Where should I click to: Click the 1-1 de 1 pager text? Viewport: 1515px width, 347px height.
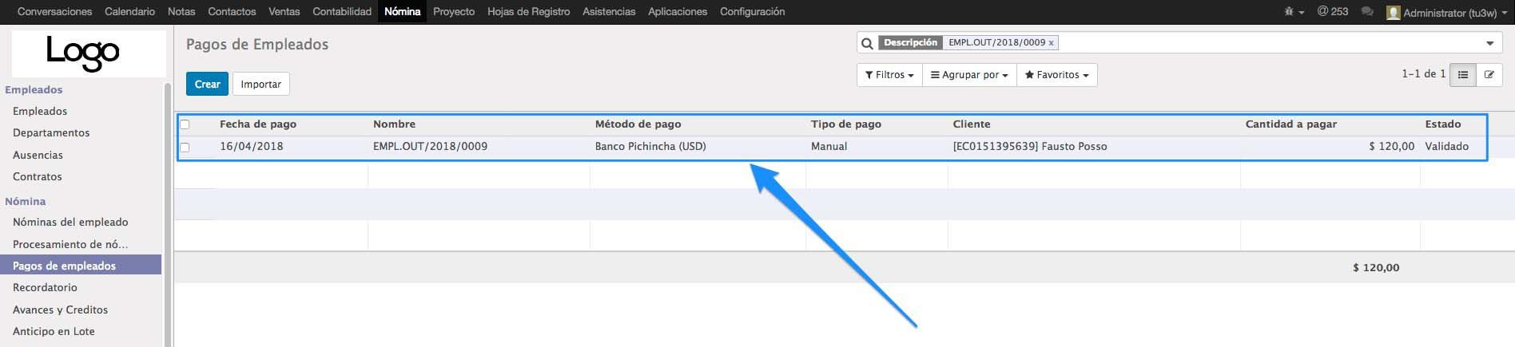[1423, 74]
